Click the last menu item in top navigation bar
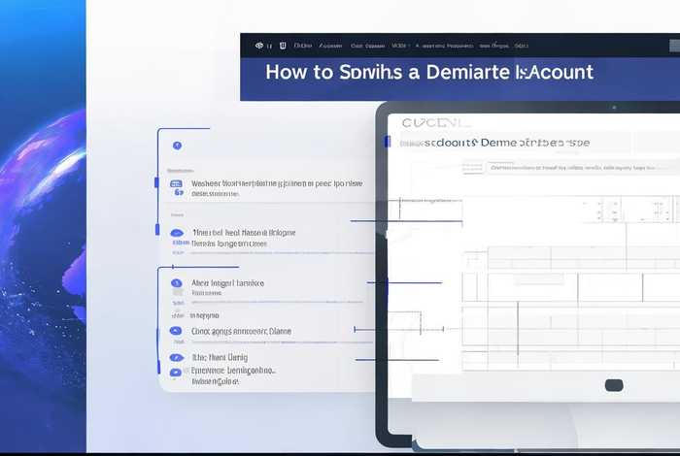Image resolution: width=680 pixels, height=456 pixels. (x=522, y=46)
